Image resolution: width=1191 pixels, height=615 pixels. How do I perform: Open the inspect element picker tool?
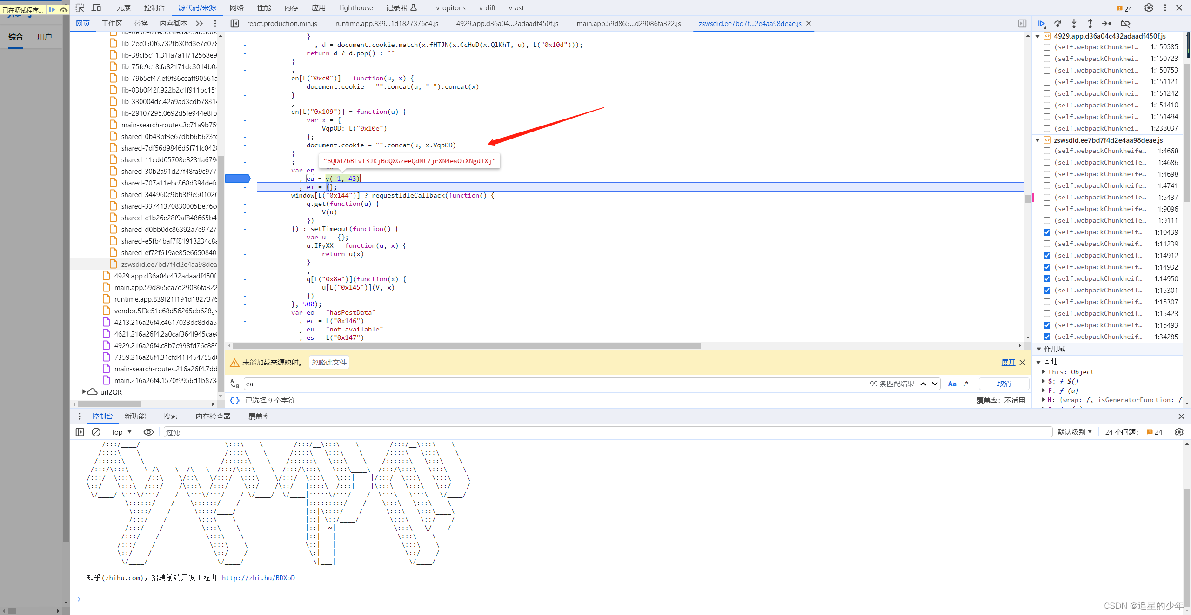pyautogui.click(x=80, y=7)
